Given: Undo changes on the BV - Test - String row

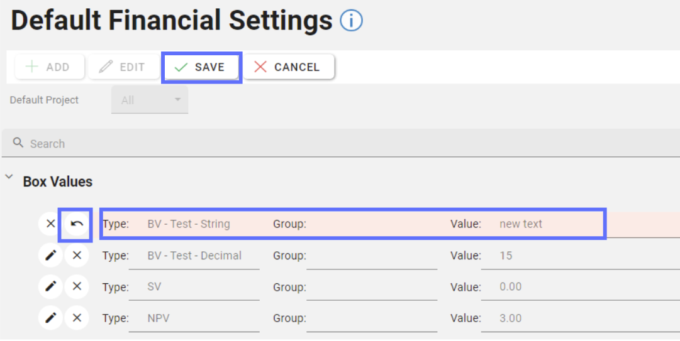Looking at the screenshot, I should coord(76,224).
